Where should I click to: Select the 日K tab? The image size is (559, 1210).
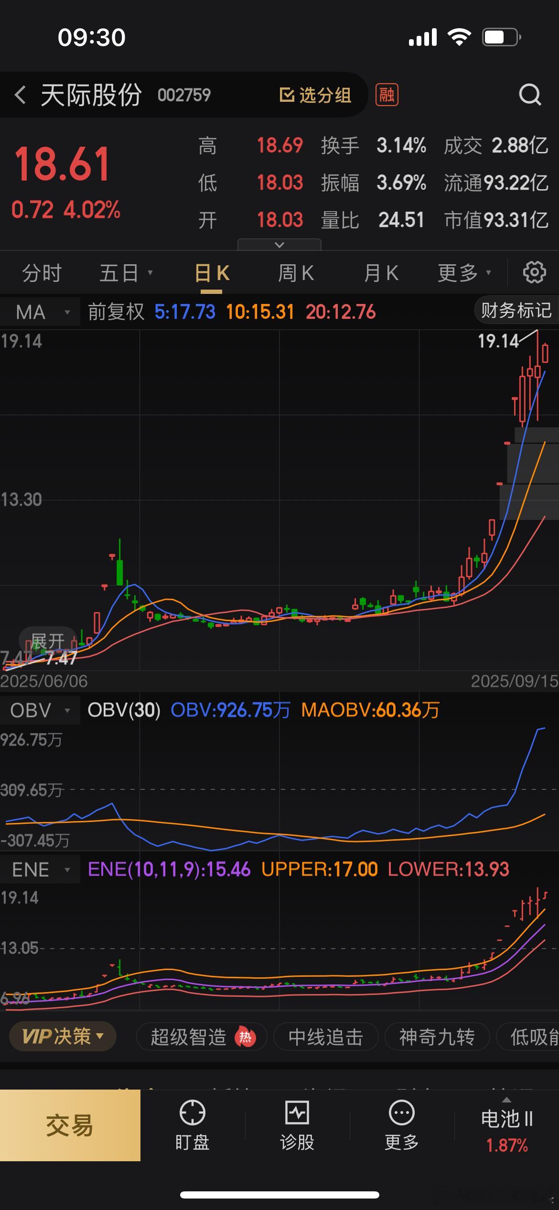[x=212, y=273]
